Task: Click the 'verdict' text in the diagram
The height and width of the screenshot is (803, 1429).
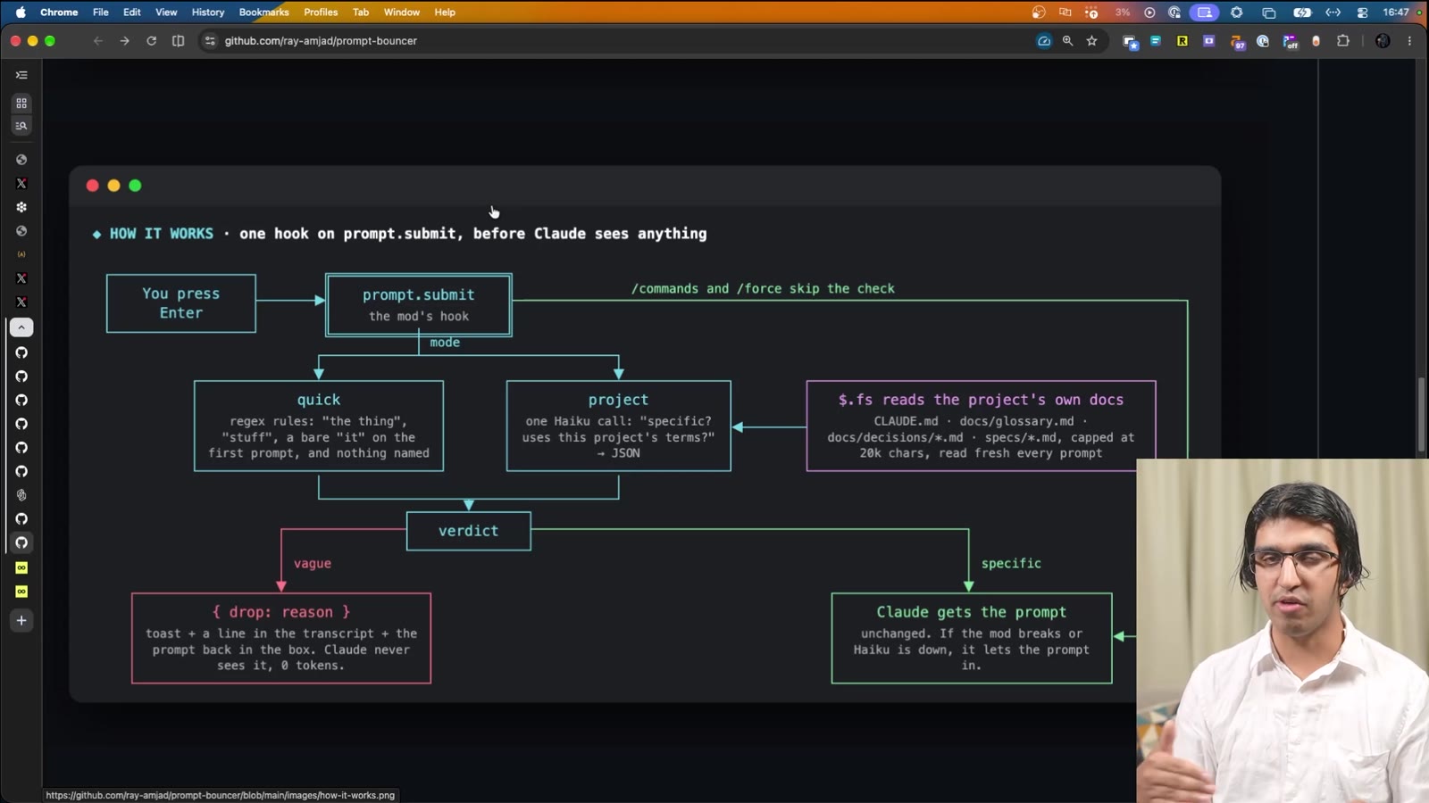Action: 468,531
